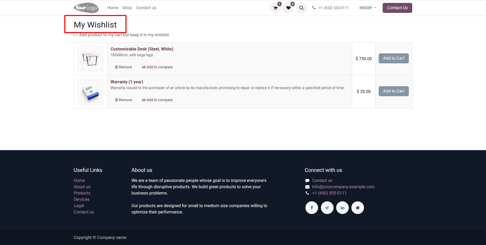Viewport: 486px width, 245px height.
Task: Click the YourLogo site logo
Action: coord(86,8)
